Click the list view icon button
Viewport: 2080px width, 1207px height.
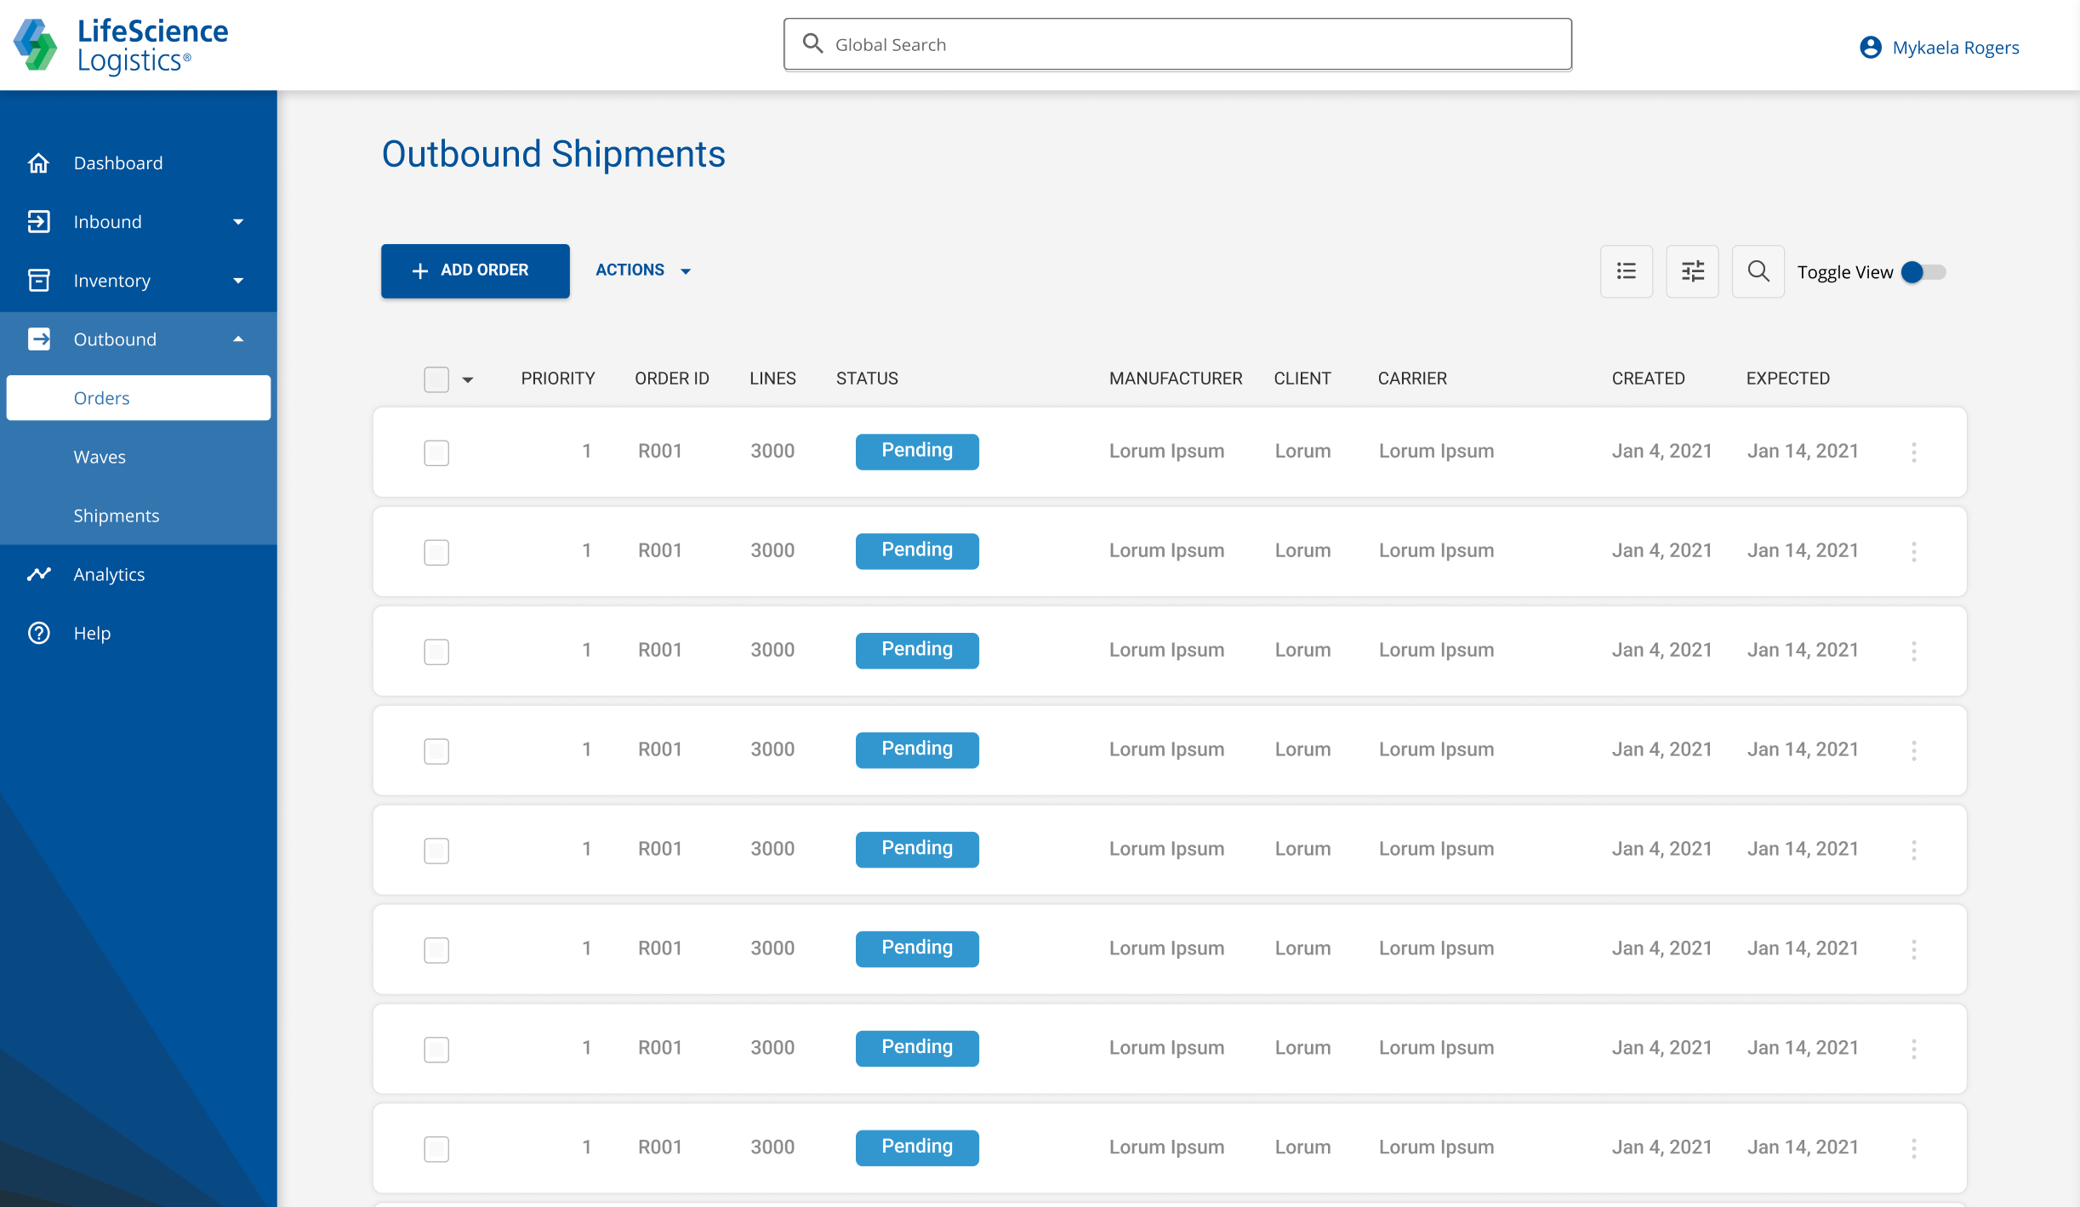(1626, 271)
